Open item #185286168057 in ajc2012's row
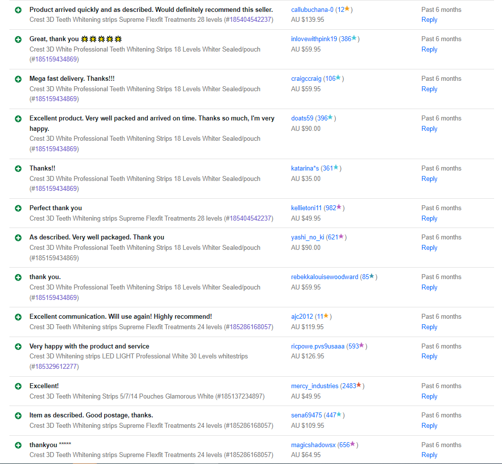502x464 pixels. 251,327
